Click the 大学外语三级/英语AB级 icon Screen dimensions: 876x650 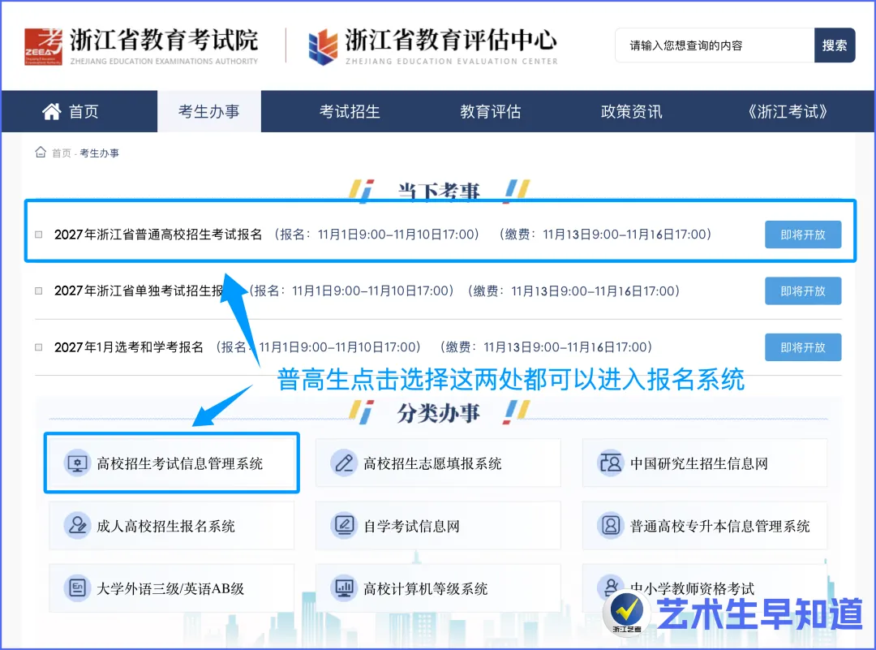[x=77, y=588]
